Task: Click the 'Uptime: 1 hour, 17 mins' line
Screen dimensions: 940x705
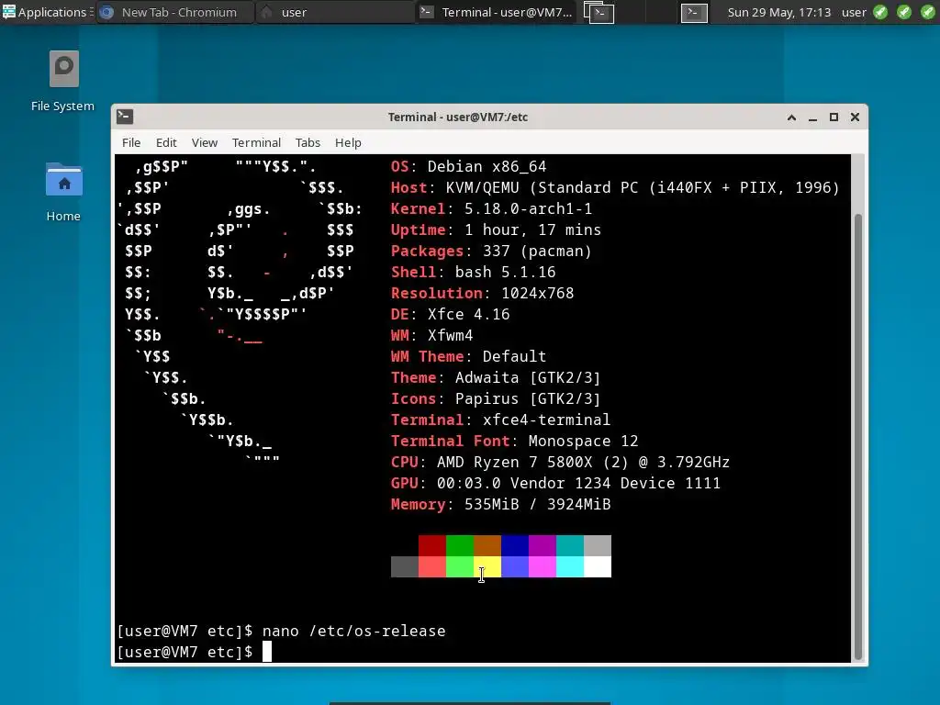Action: (x=496, y=229)
